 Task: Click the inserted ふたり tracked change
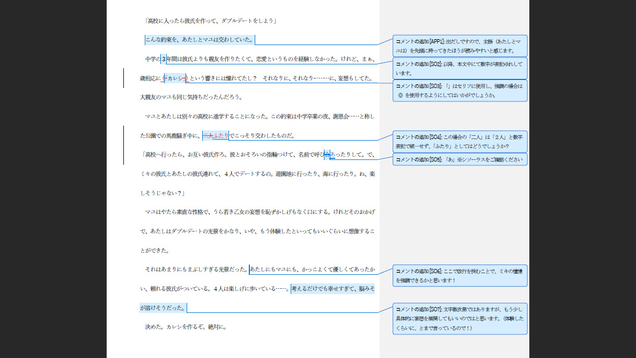click(221, 135)
